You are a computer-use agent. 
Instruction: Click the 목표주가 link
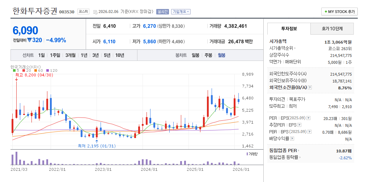[x=297, y=99]
